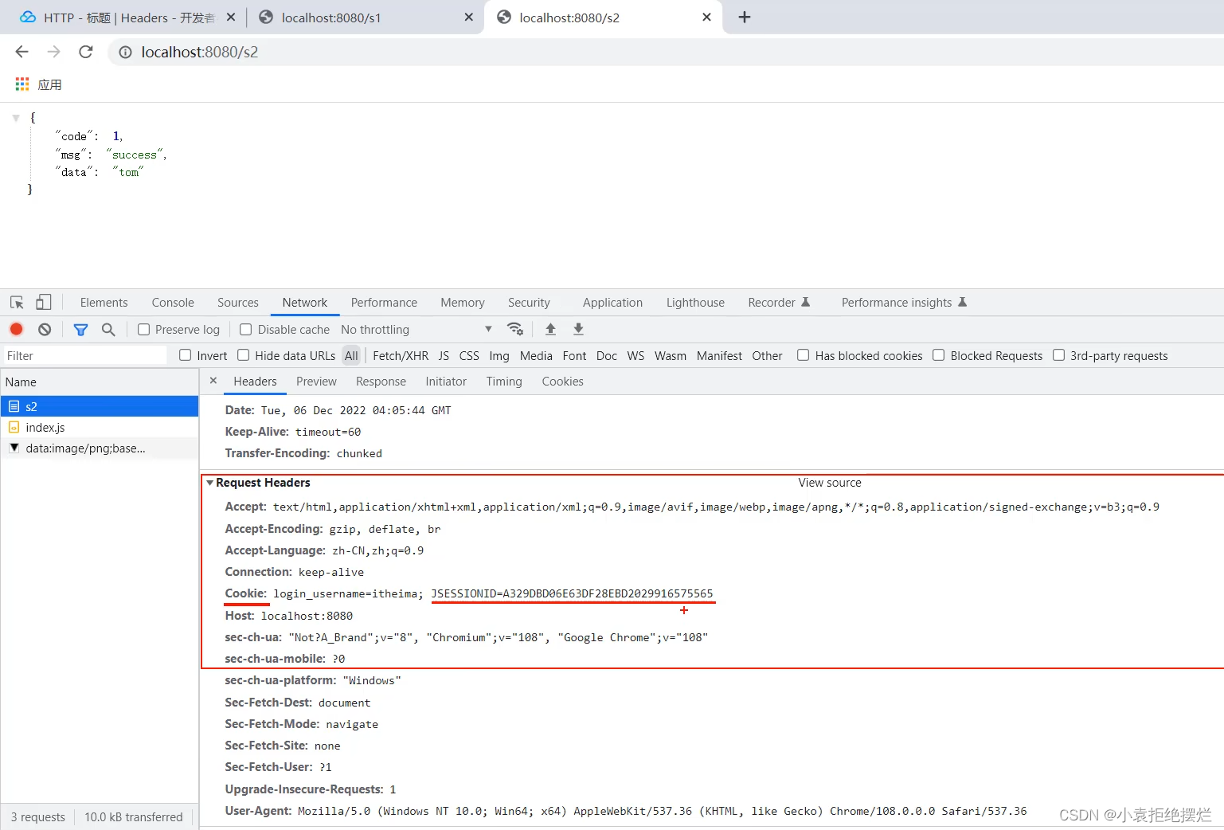
Task: Check Has blocked cookies checkbox
Action: (x=804, y=355)
